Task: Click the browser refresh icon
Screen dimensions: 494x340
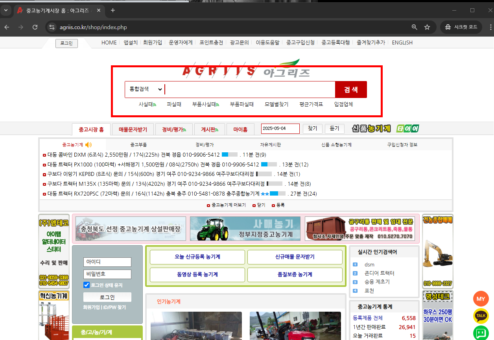Action: 35,27
